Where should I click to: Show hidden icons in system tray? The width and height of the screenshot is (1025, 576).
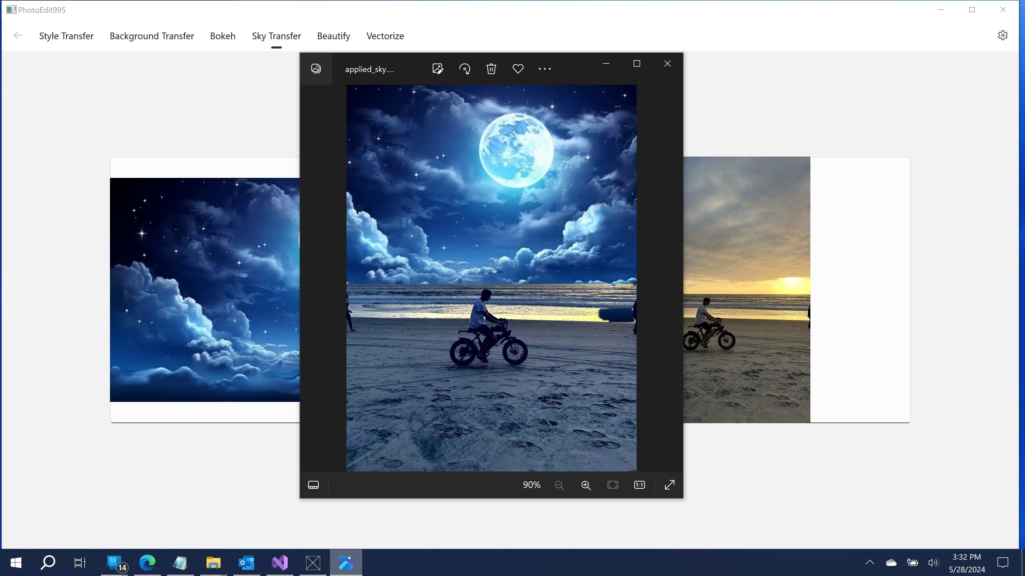click(x=870, y=562)
